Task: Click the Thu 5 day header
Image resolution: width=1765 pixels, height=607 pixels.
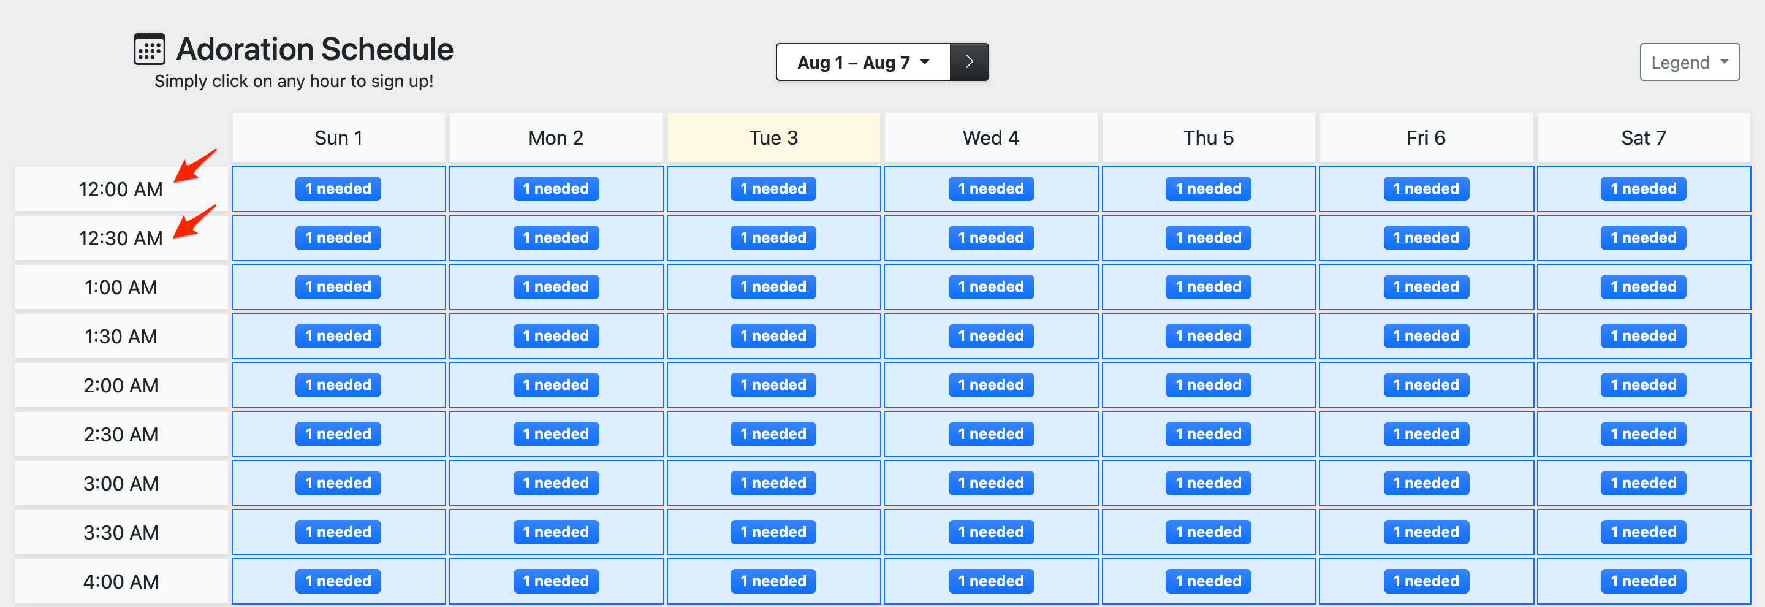Action: 1208,138
